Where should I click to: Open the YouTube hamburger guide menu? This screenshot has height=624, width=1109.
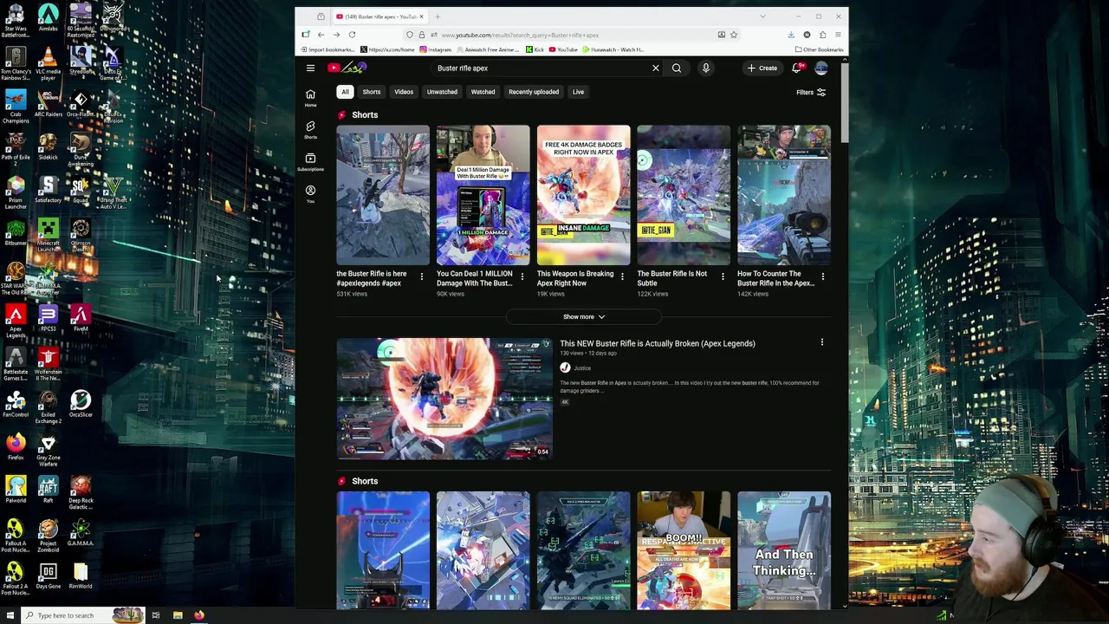point(310,68)
